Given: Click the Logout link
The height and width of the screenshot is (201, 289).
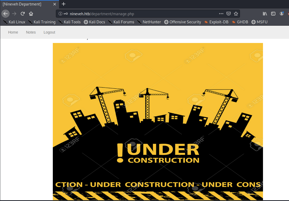Looking at the screenshot, I should pyautogui.click(x=49, y=32).
